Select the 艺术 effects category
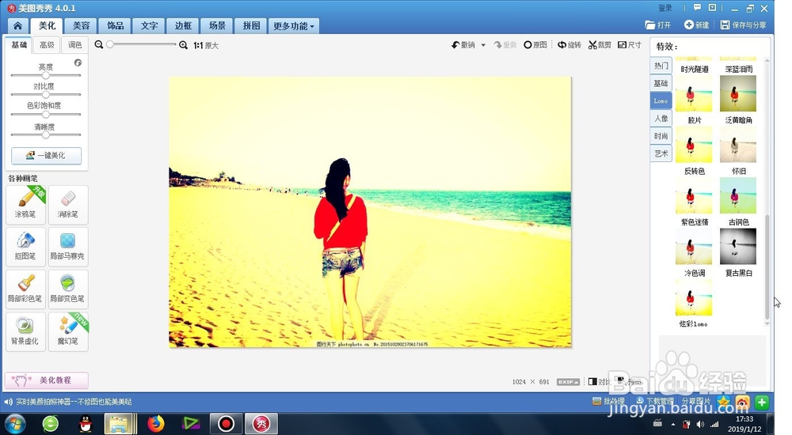Viewport: 792px width, 435px height. (x=661, y=153)
